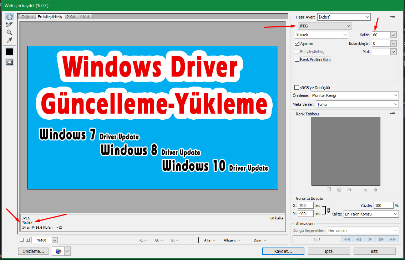This screenshot has width=405, height=260.
Task: Open the Hazır Ayar preset dropdown
Action: (x=344, y=17)
